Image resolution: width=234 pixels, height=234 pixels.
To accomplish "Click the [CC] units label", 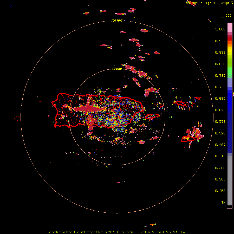I will (222, 18).
